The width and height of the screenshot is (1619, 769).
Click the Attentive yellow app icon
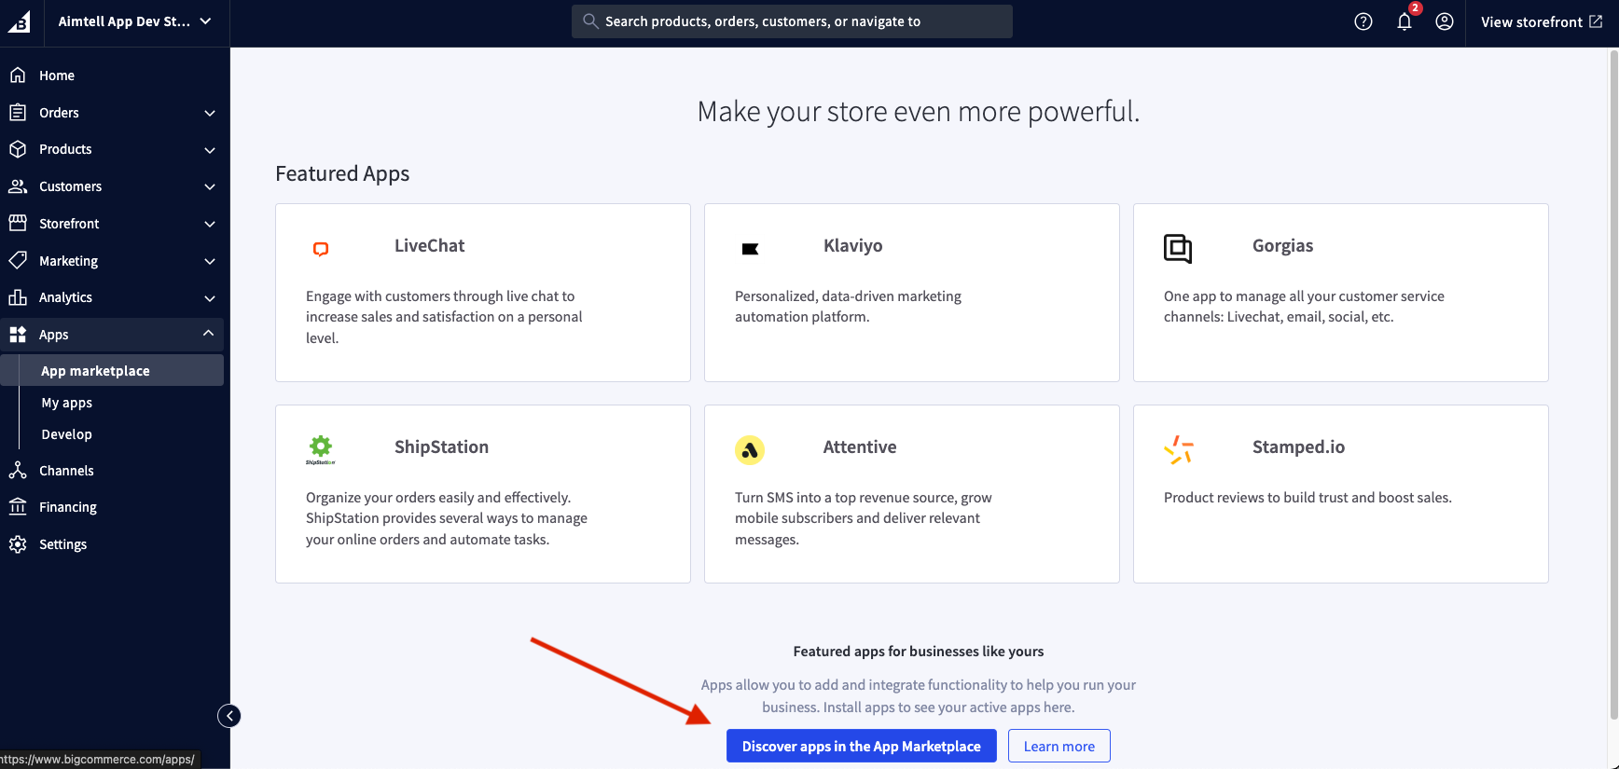(x=749, y=450)
